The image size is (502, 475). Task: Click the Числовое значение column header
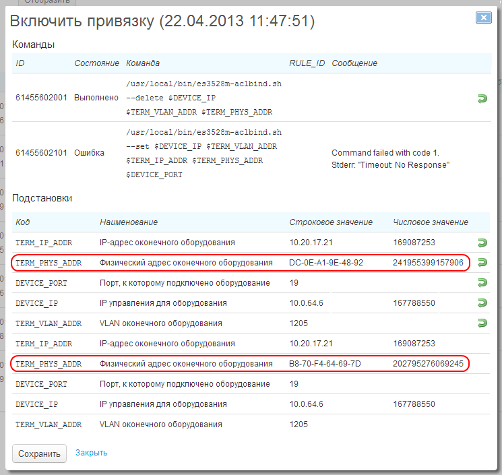click(x=431, y=222)
